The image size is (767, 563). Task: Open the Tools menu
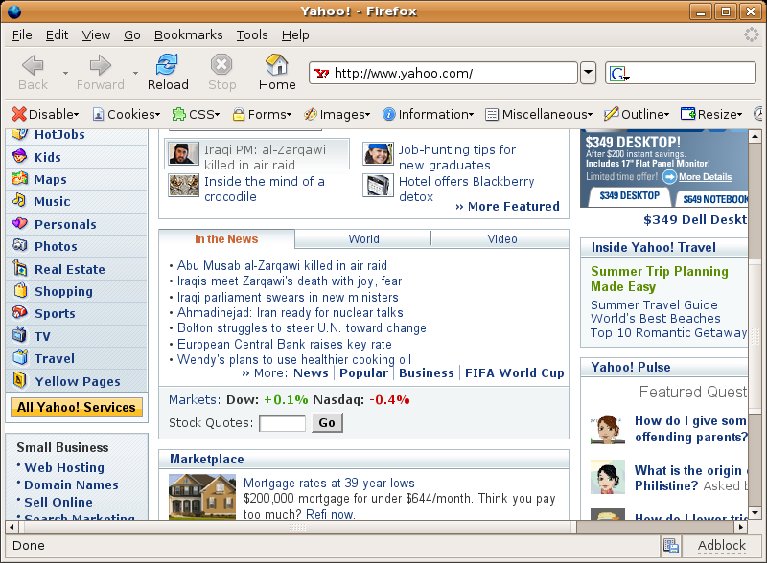[x=252, y=35]
